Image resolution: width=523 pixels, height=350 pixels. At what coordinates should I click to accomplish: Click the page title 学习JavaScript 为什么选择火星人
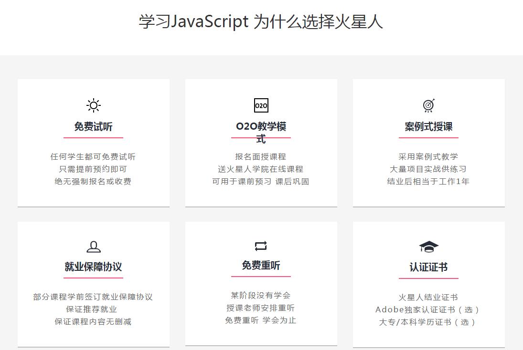coord(261,21)
